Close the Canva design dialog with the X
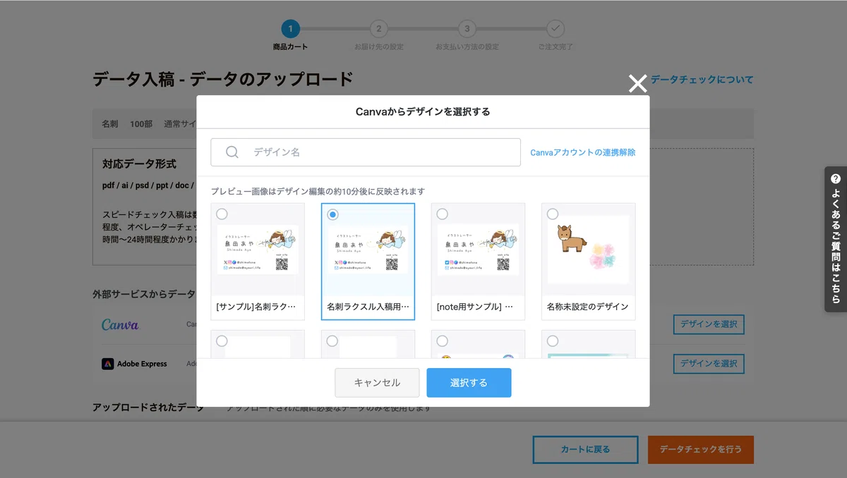The height and width of the screenshot is (478, 847). 637,84
